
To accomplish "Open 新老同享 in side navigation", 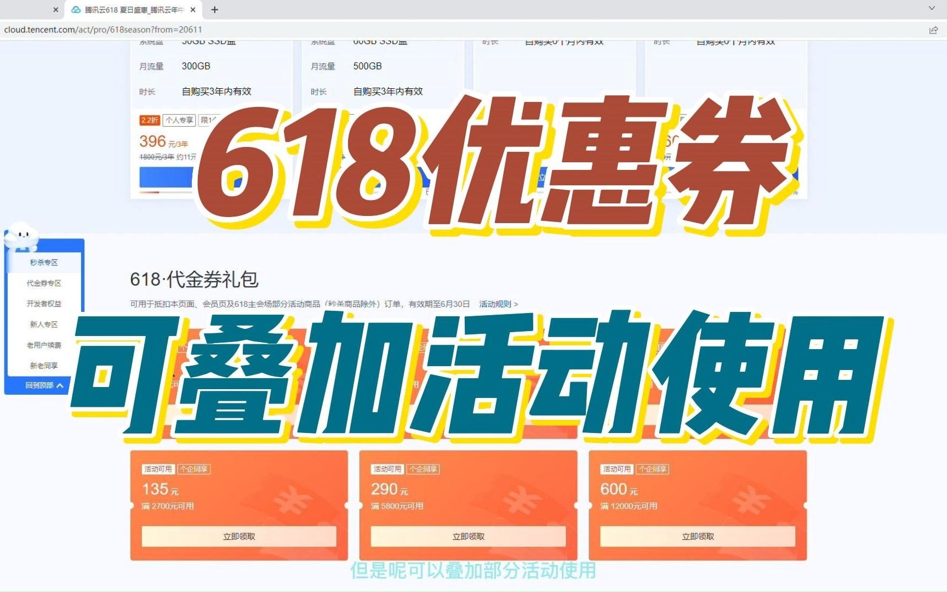I will coord(44,366).
